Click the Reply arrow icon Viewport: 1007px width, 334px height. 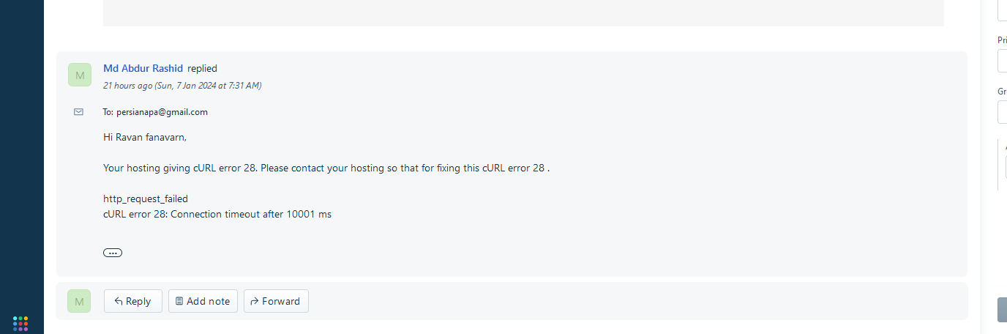click(119, 301)
